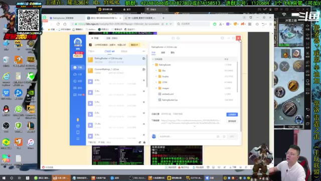Viewport: 321px width, 181px height.
Task: Click the browser address bar
Action: pyautogui.click(x=119, y=24)
